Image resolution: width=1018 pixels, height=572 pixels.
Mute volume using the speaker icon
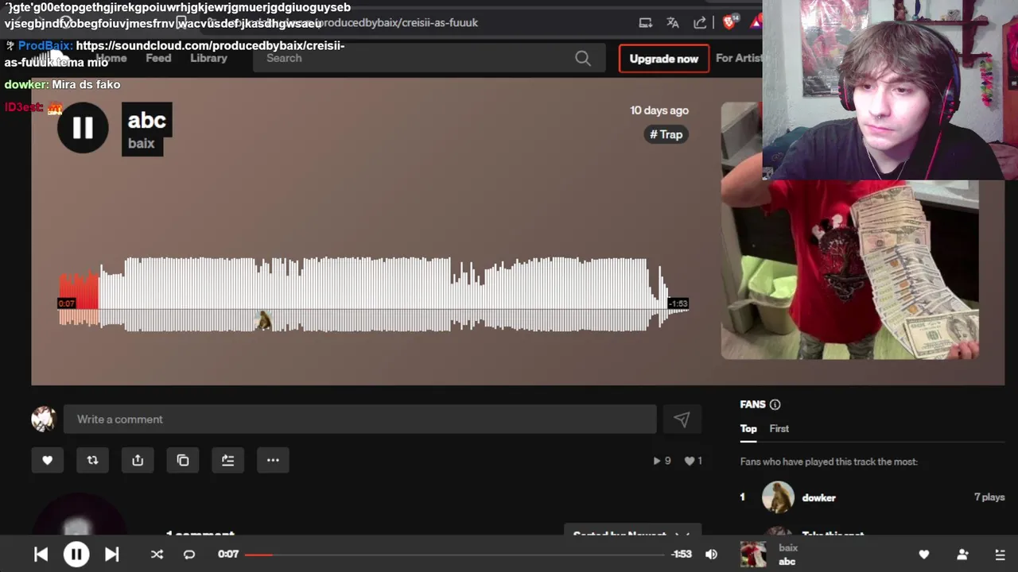coord(711,555)
